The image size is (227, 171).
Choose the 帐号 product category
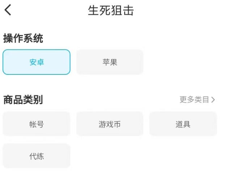37,124
